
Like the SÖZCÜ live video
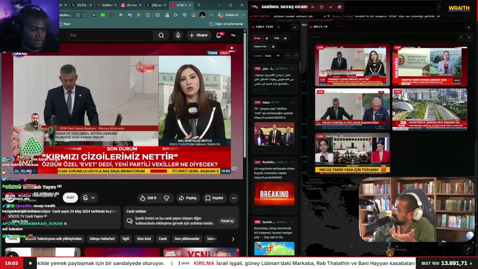pos(148,198)
